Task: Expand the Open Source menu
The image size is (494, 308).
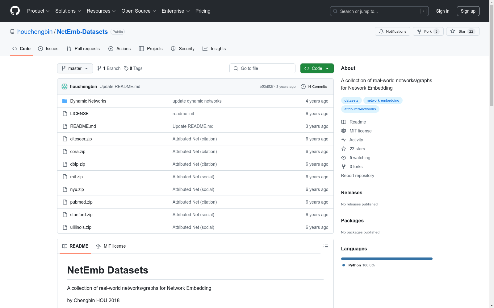Action: coord(139,11)
